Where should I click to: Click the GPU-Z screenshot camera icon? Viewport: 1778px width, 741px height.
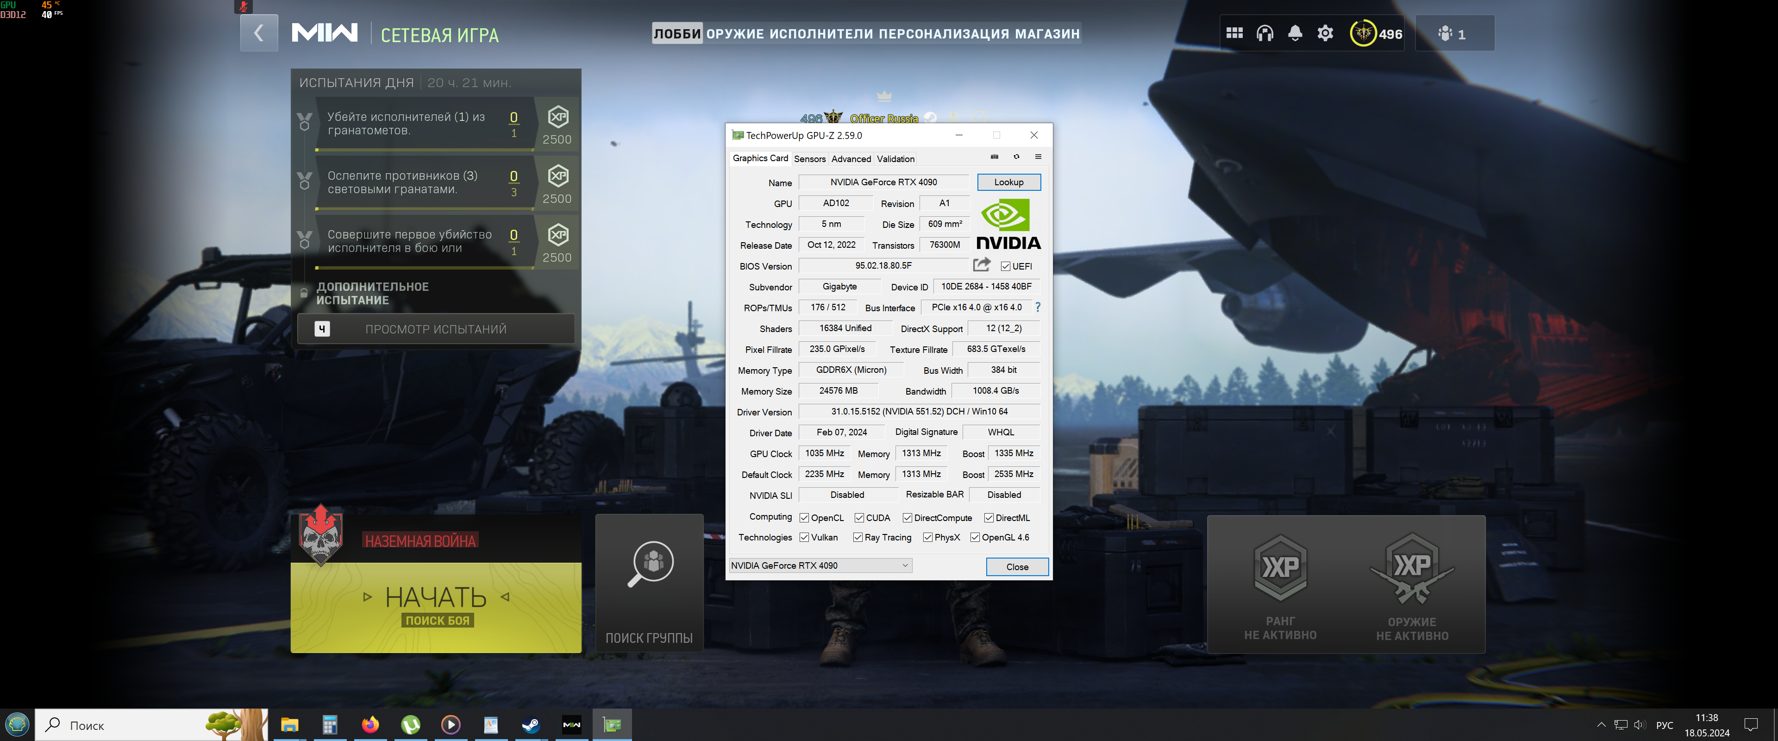(995, 157)
